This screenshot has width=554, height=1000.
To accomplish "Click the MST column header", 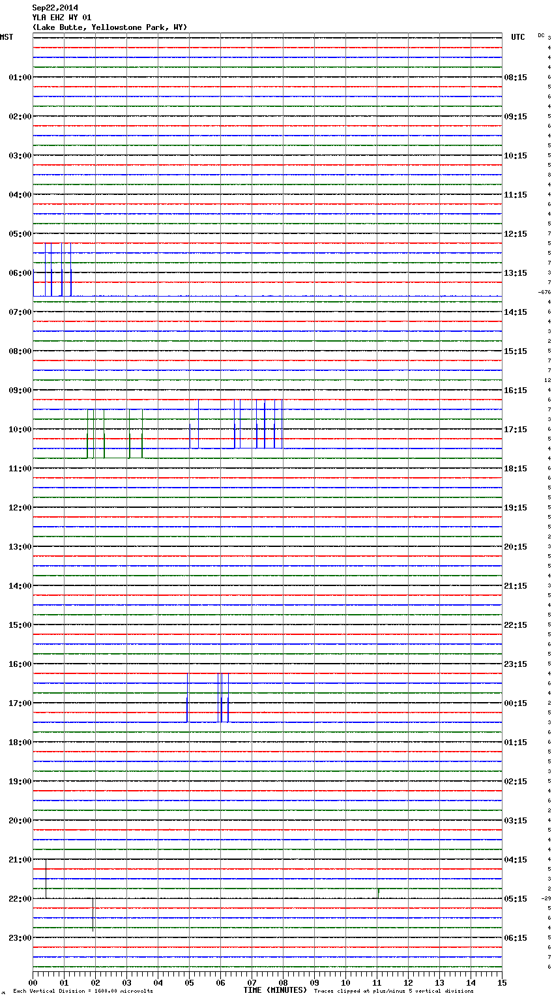I will [7, 37].
